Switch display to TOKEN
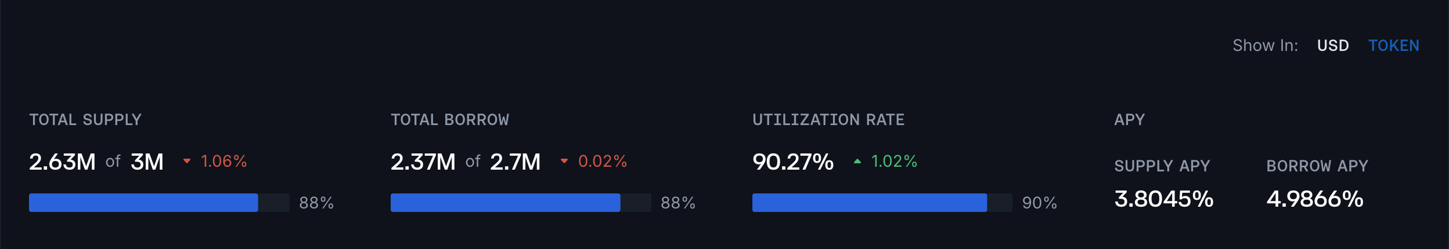The width and height of the screenshot is (1449, 249). (1393, 46)
